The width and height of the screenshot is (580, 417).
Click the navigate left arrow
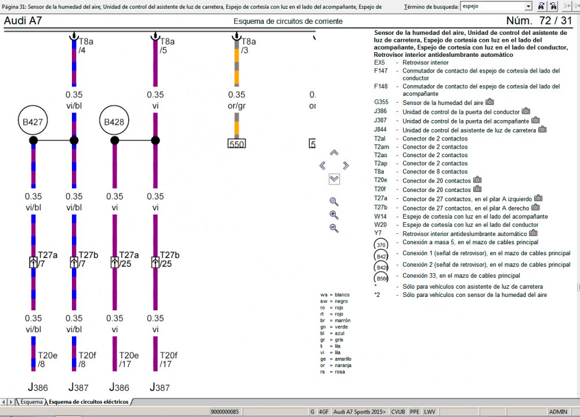click(x=322, y=165)
